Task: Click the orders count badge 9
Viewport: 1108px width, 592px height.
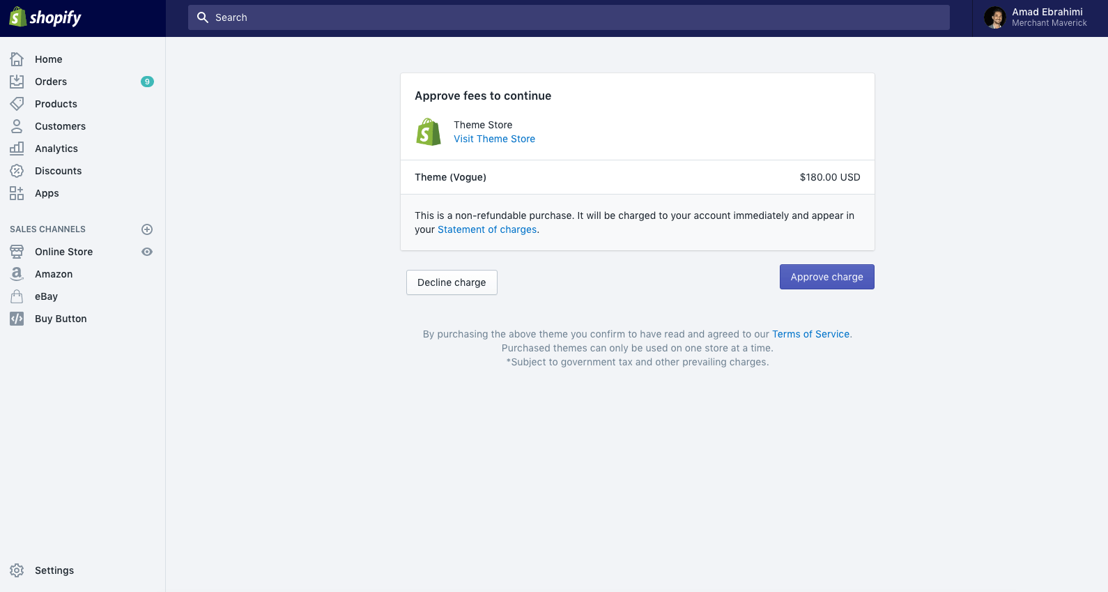Action: pyautogui.click(x=147, y=82)
